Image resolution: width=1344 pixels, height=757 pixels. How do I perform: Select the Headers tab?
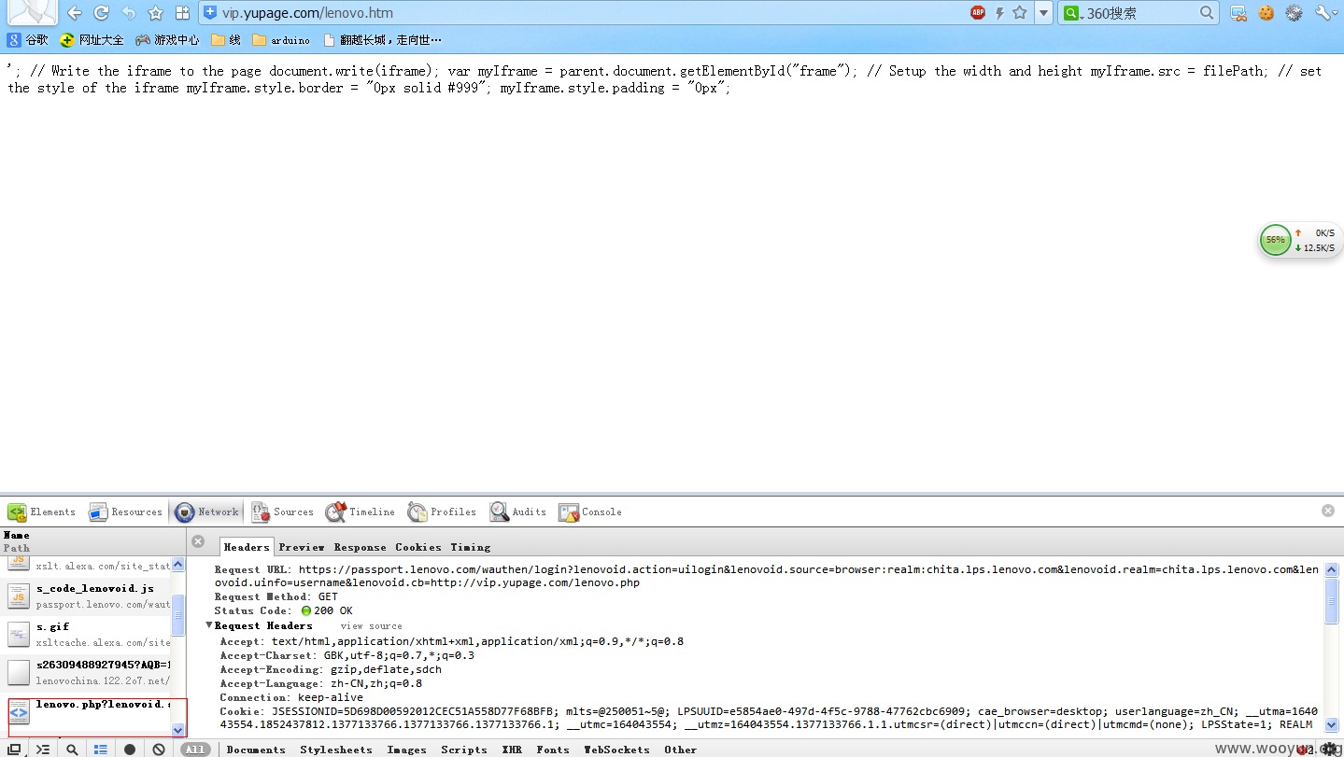[247, 547]
